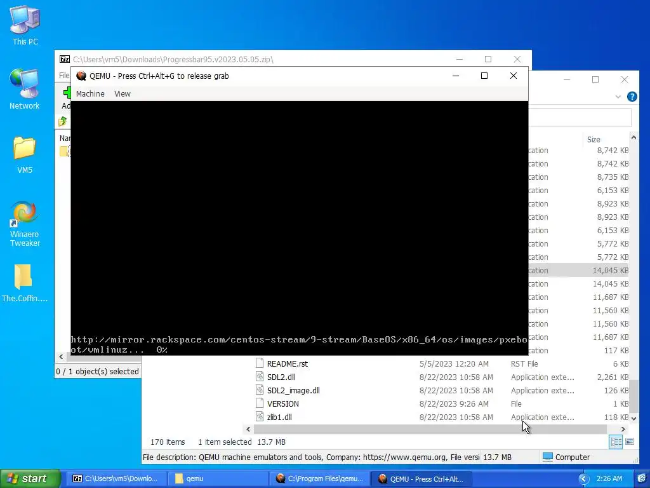Click the 7z icon in 7-Zip title bar
The width and height of the screenshot is (650, 488).
(x=65, y=59)
